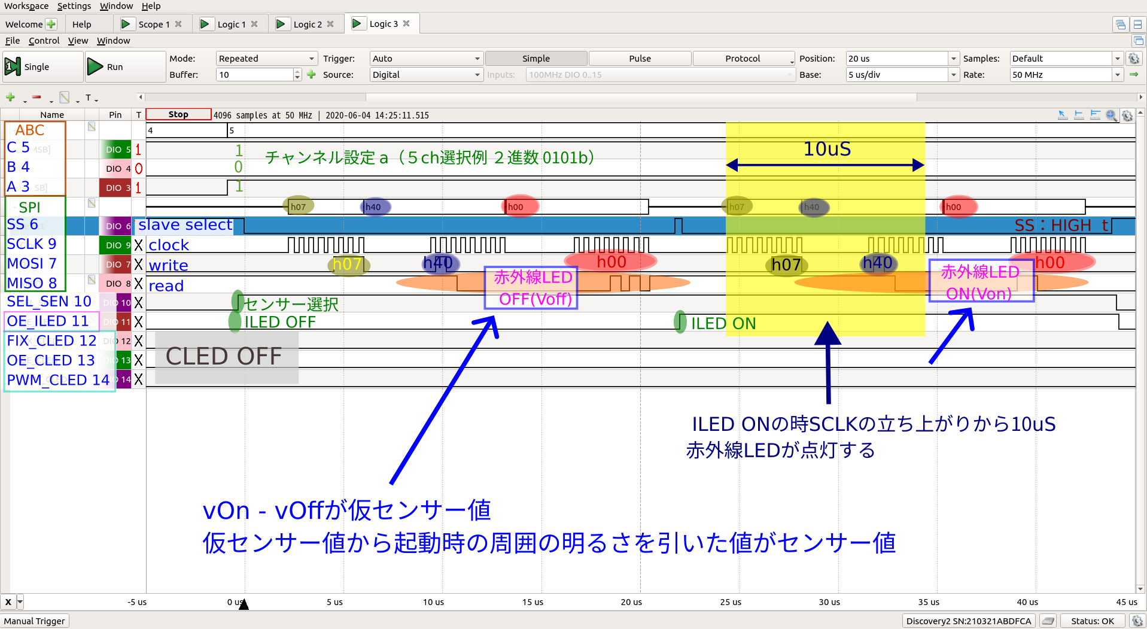Click the green plus icon beside Buffer

[x=311, y=75]
